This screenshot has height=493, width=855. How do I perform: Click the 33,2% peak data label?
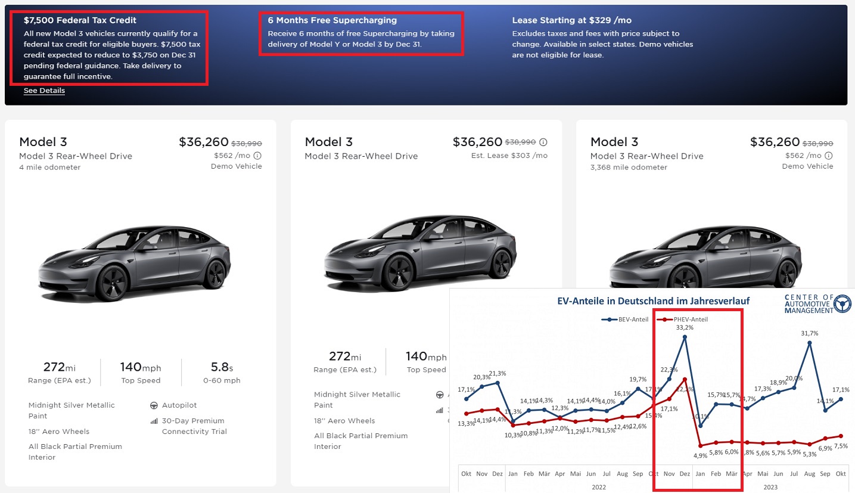tap(685, 327)
